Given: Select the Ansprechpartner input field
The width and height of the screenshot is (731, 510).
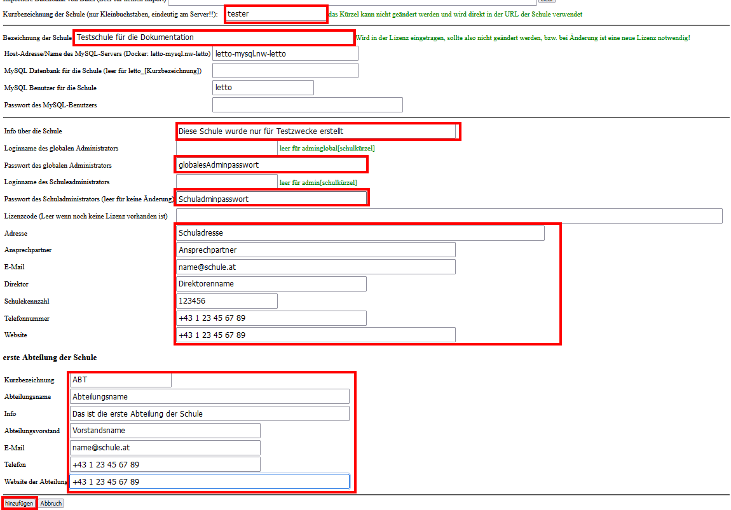Looking at the screenshot, I should (315, 250).
